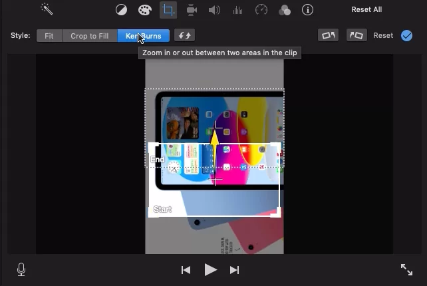Open the volume speaker settings
The image size is (427, 286).
(214, 10)
